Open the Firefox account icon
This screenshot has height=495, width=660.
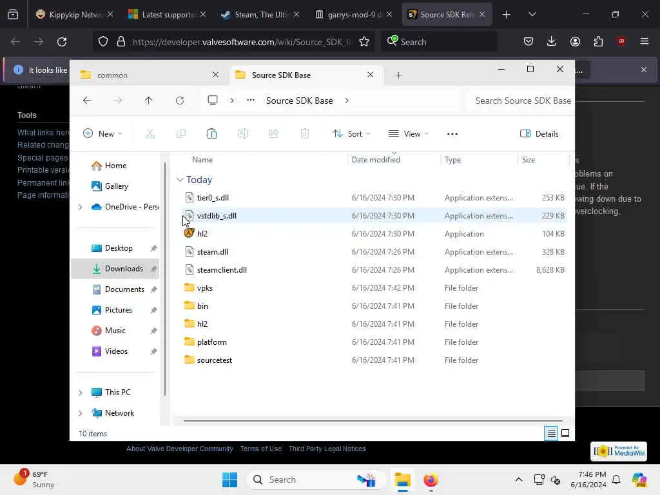click(x=575, y=41)
